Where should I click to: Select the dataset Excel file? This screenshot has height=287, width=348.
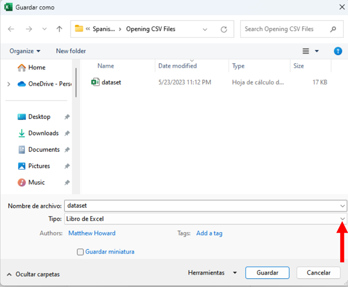[x=111, y=82]
